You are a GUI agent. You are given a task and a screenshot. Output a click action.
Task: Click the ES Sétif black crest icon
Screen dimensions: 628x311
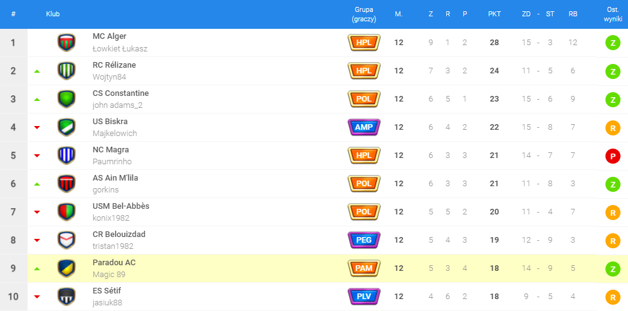(x=66, y=297)
